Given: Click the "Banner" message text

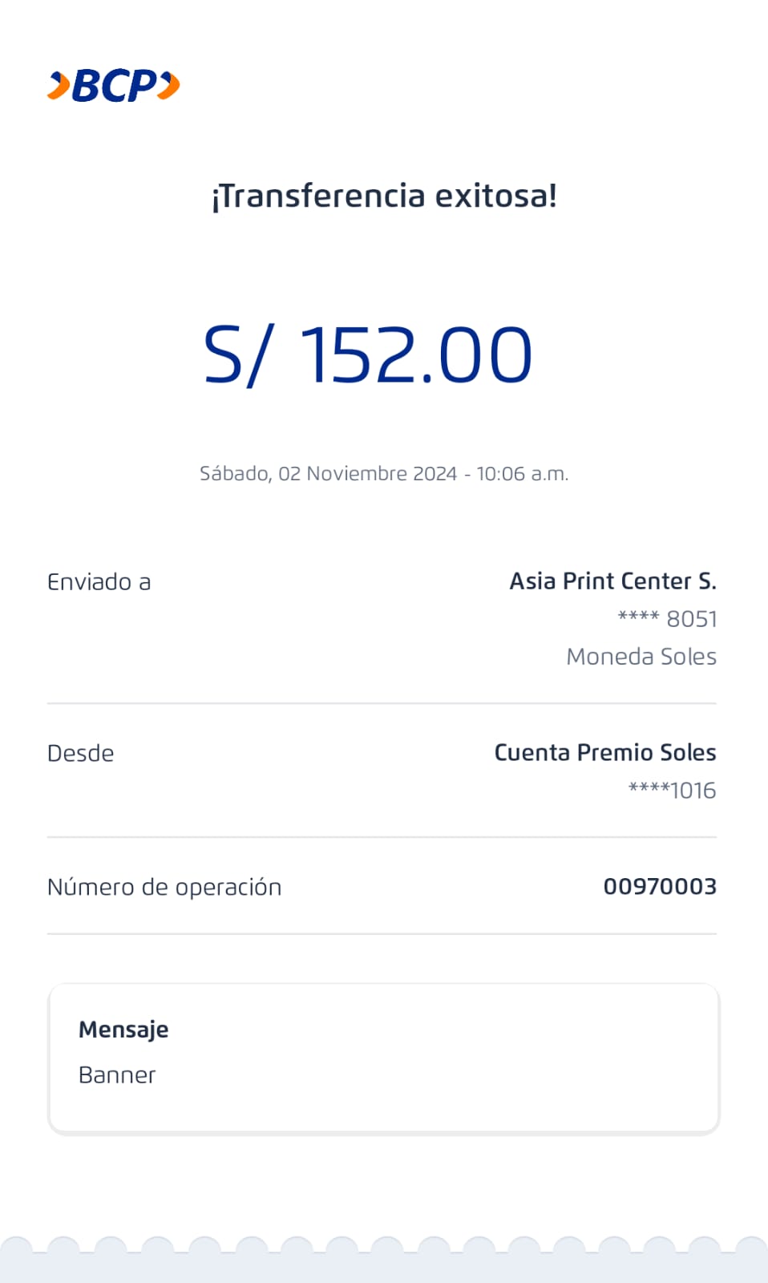Looking at the screenshot, I should pyautogui.click(x=117, y=1075).
